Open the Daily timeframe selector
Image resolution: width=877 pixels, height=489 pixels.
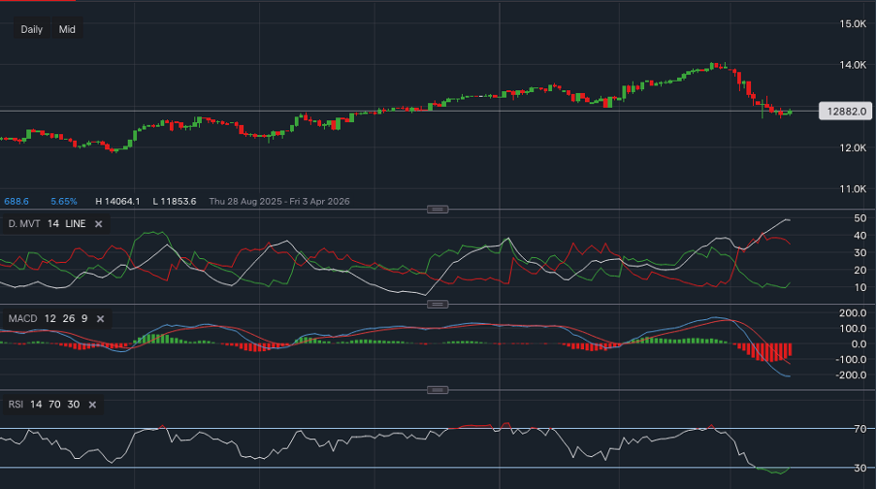tap(31, 29)
